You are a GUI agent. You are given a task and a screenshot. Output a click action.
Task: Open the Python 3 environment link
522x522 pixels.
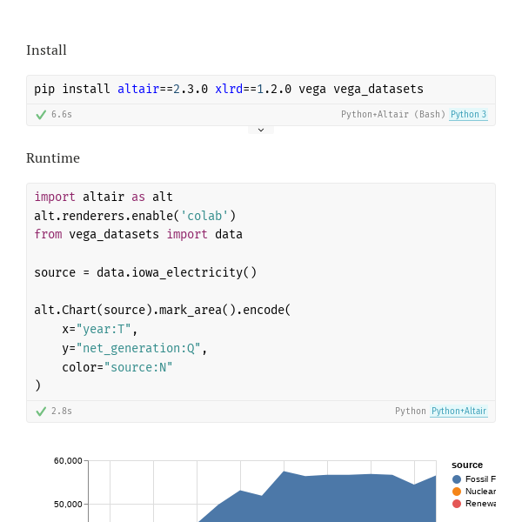click(468, 115)
